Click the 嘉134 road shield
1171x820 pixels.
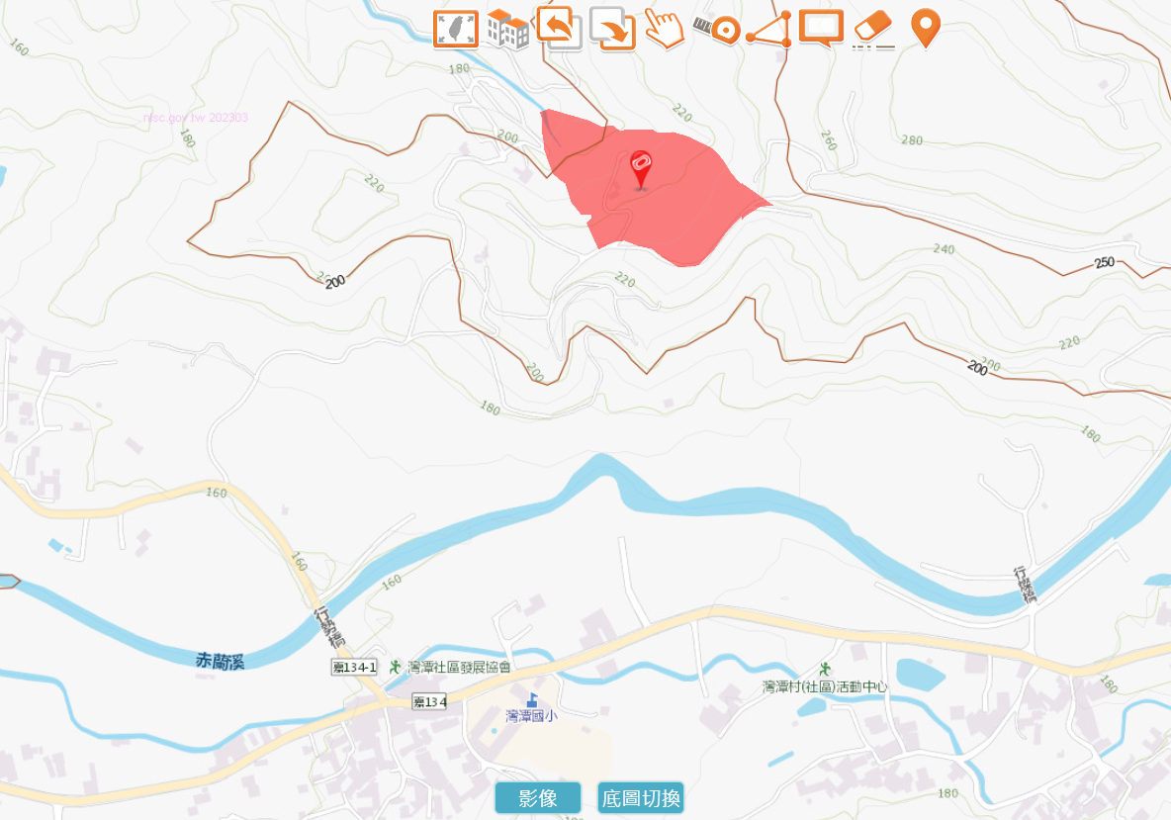click(x=429, y=701)
